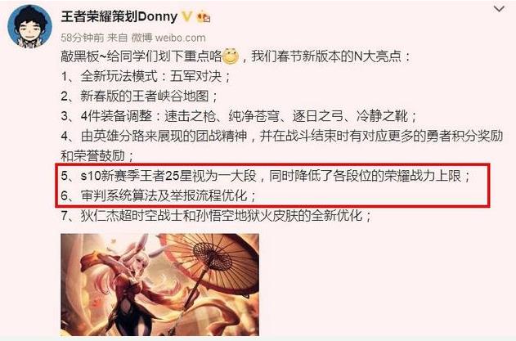Click the word 速击之枪 in line 3
The image size is (516, 341).
coord(190,116)
